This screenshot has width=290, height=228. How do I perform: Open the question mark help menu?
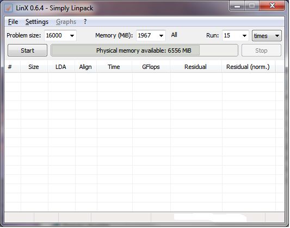(x=85, y=22)
